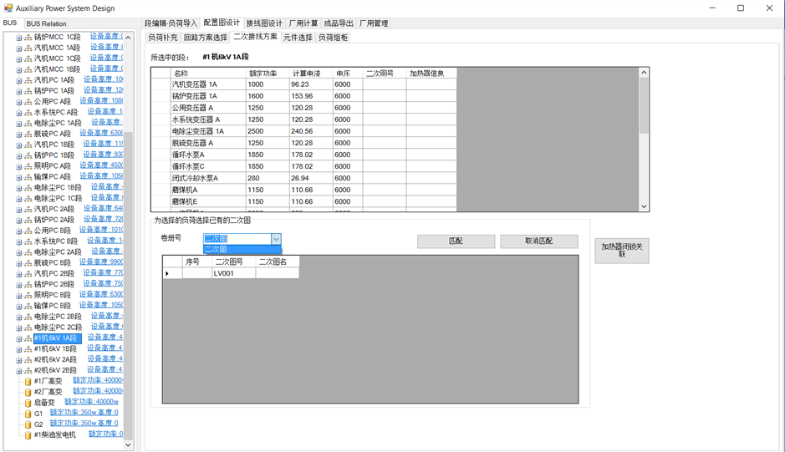The width and height of the screenshot is (785, 452).
Task: Click the cylinder icon beside G2
Action: pyautogui.click(x=28, y=424)
